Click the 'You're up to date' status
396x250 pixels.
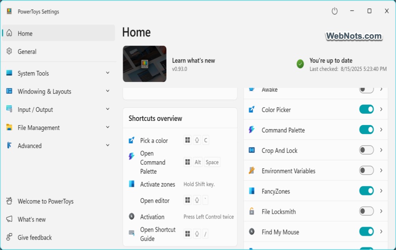331,60
